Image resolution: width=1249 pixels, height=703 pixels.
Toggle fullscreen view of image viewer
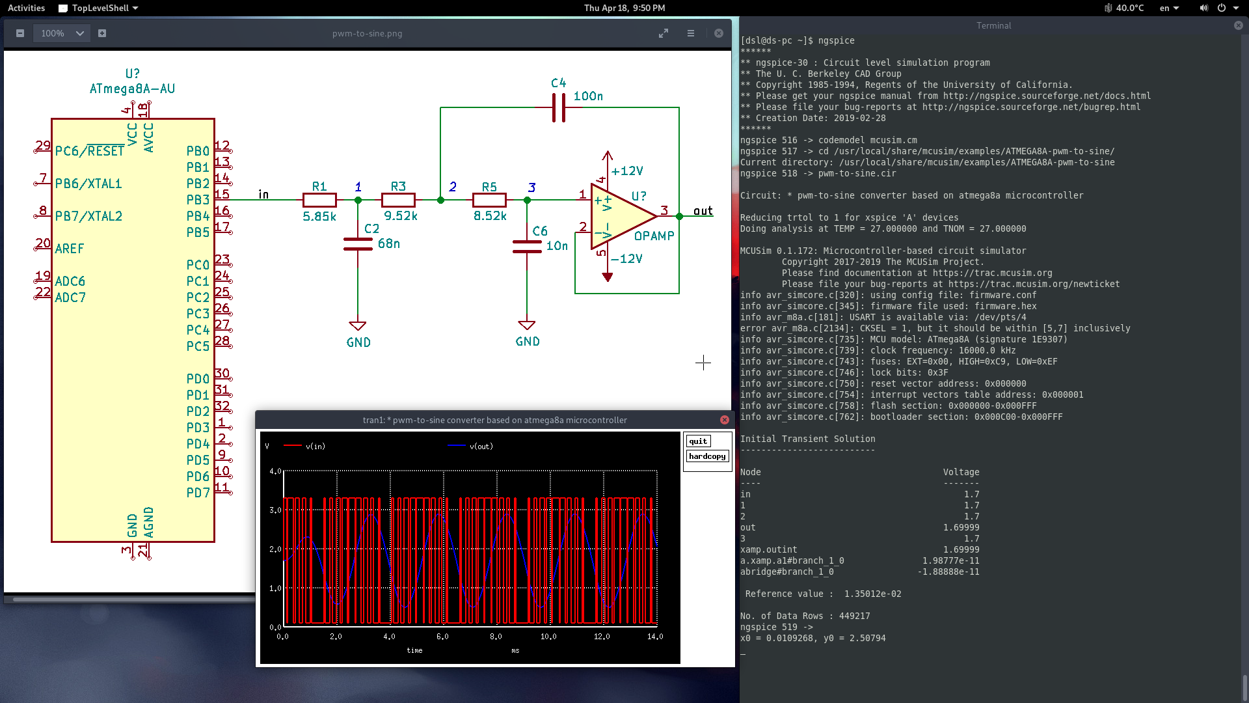663,33
